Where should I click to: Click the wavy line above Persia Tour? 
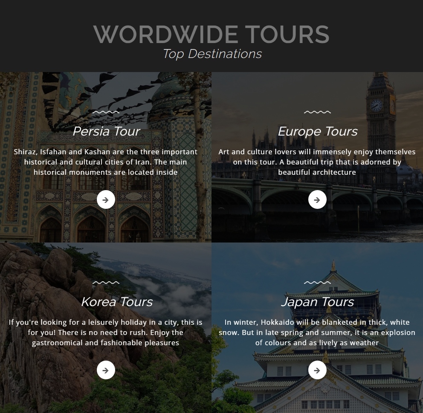(106, 112)
